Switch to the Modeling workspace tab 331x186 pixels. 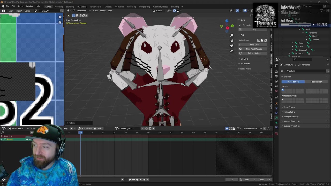click(x=58, y=6)
